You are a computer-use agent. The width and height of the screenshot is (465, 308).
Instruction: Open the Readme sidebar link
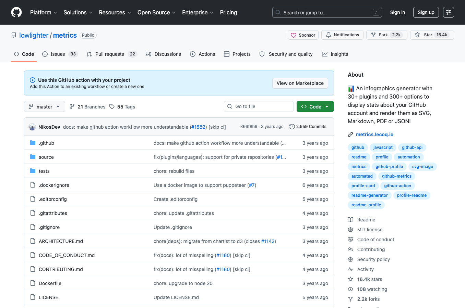[x=361, y=220]
